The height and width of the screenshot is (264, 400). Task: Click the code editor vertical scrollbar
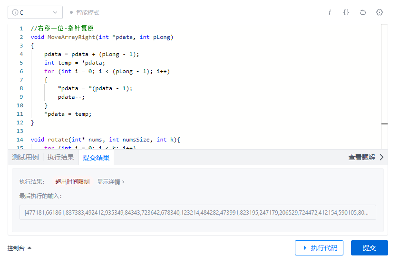(384, 86)
